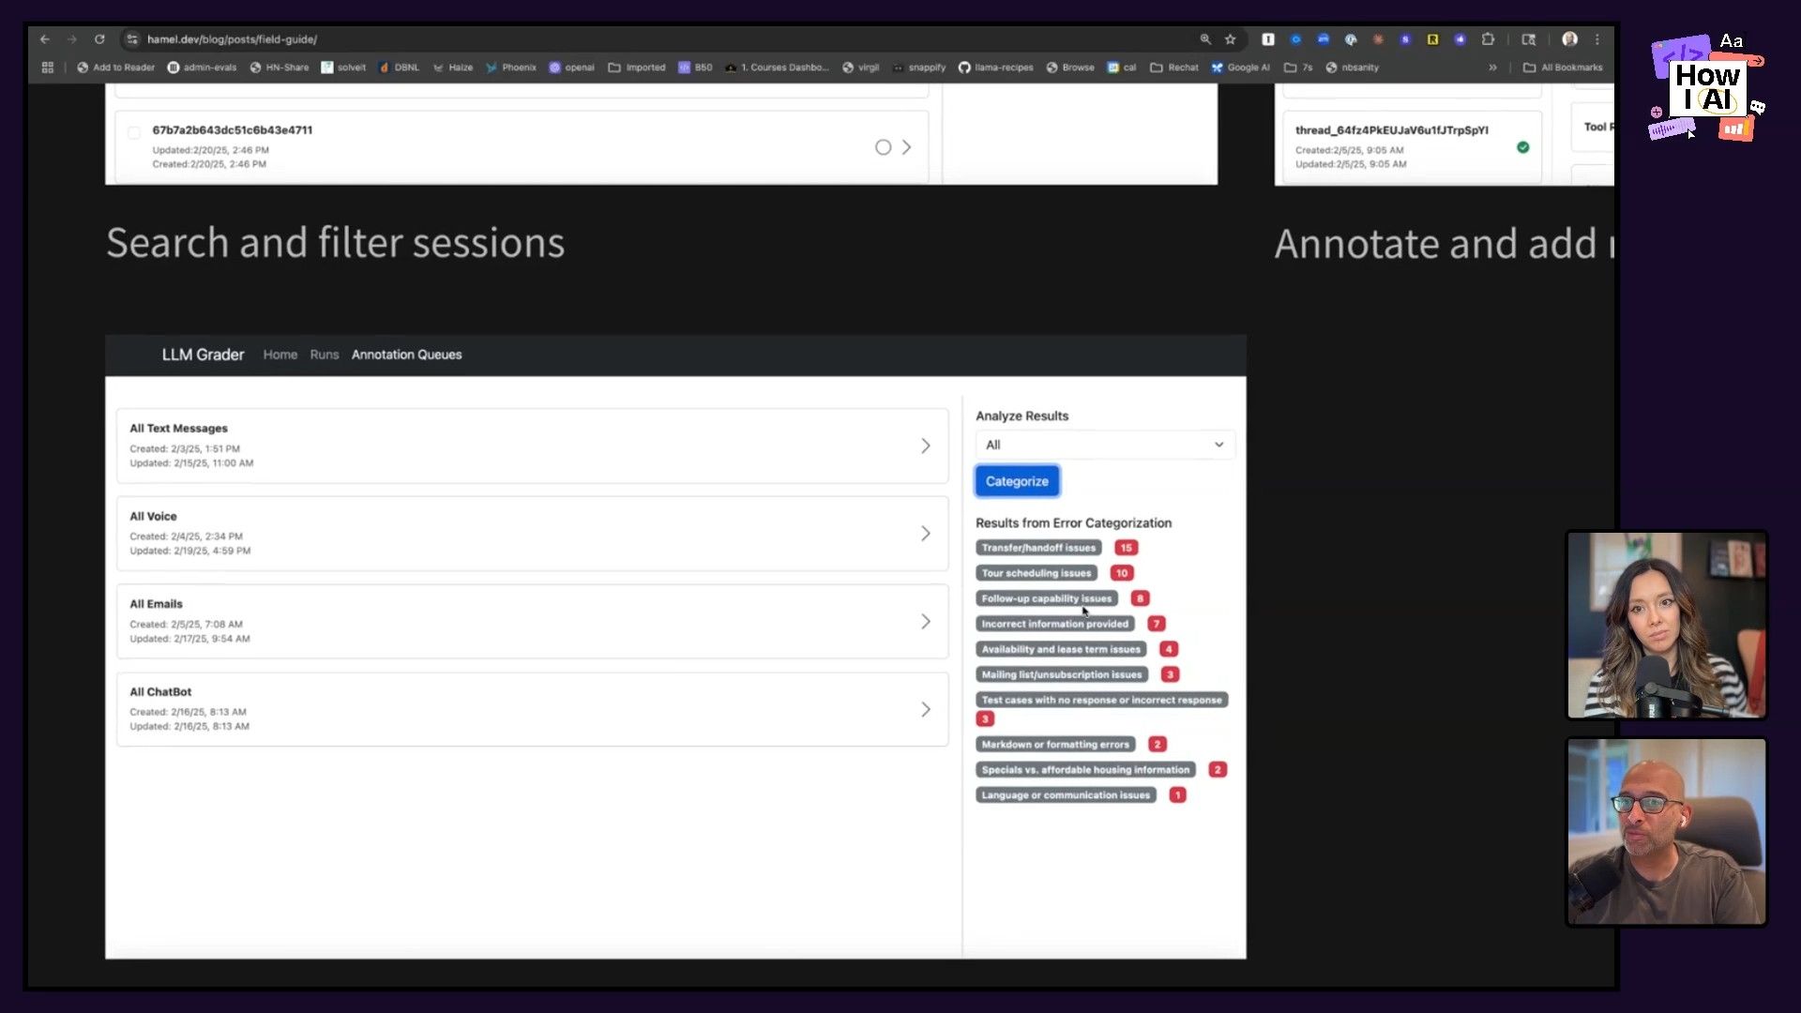The image size is (1801, 1013).
Task: Open the admin-evals bookmark
Action: pos(202,68)
